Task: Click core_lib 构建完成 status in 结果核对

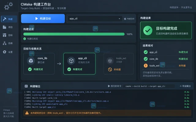Action: (x=183, y=59)
